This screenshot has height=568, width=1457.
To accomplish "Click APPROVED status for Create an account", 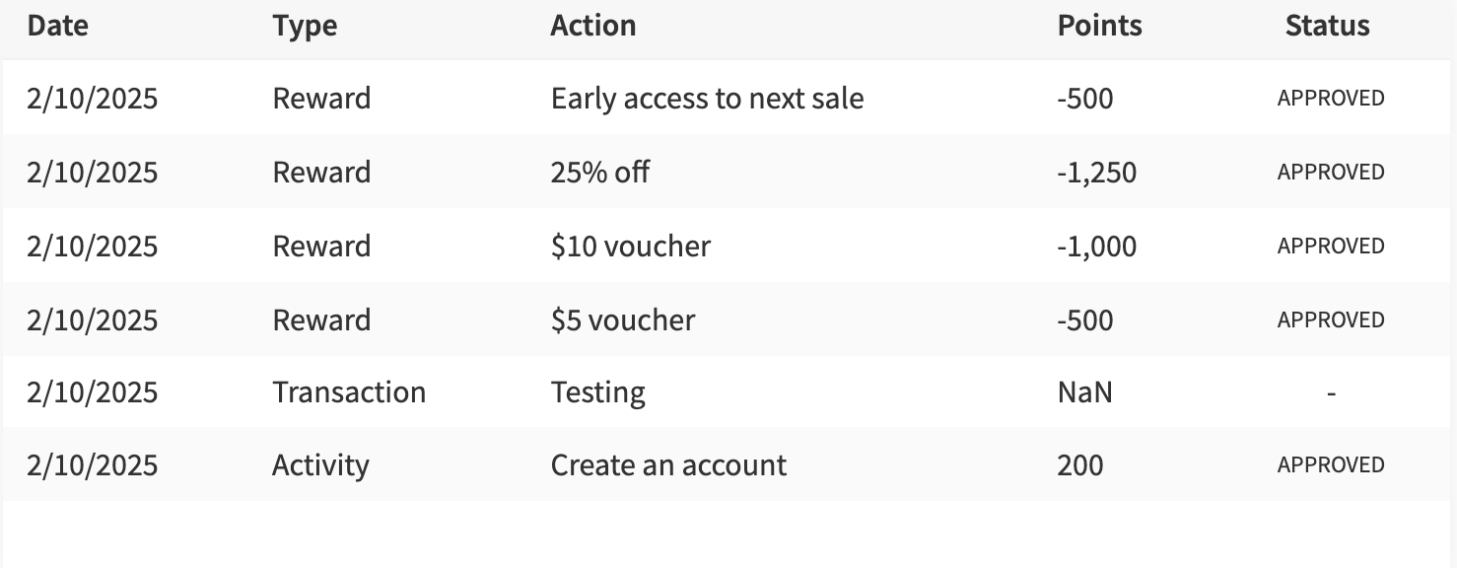I will (x=1331, y=464).
